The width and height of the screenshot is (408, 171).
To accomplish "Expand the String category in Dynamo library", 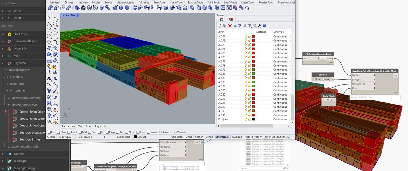I will point(3,18).
